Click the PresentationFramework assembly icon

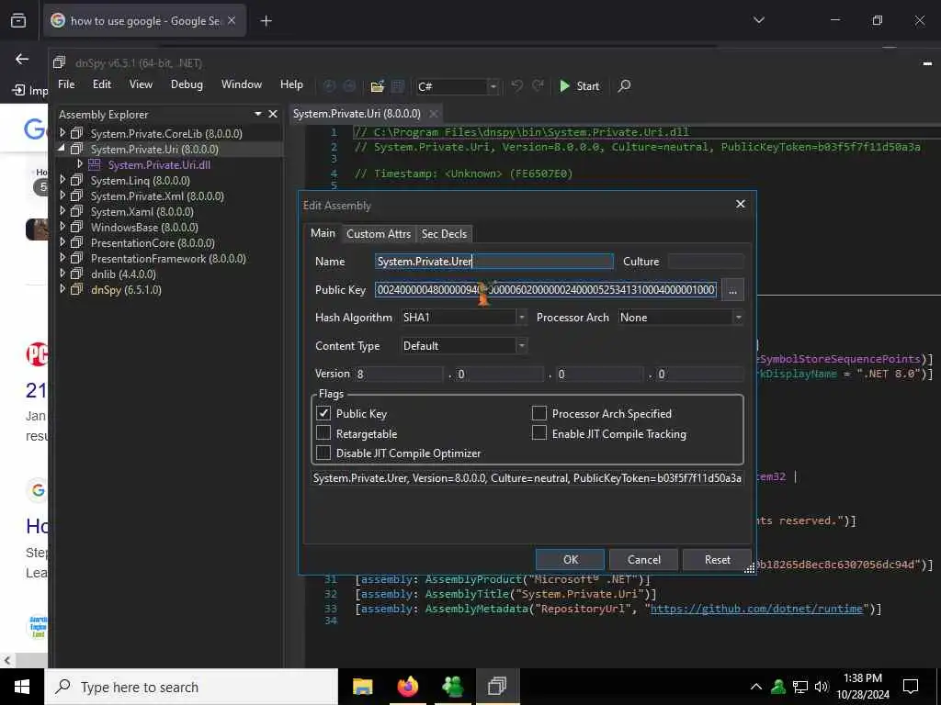pyautogui.click(x=76, y=258)
